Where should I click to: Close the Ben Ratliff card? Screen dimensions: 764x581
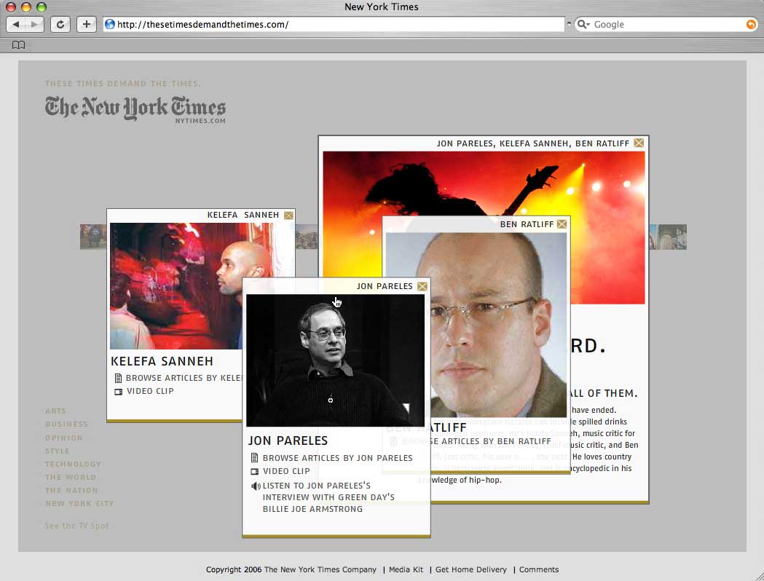pos(562,224)
